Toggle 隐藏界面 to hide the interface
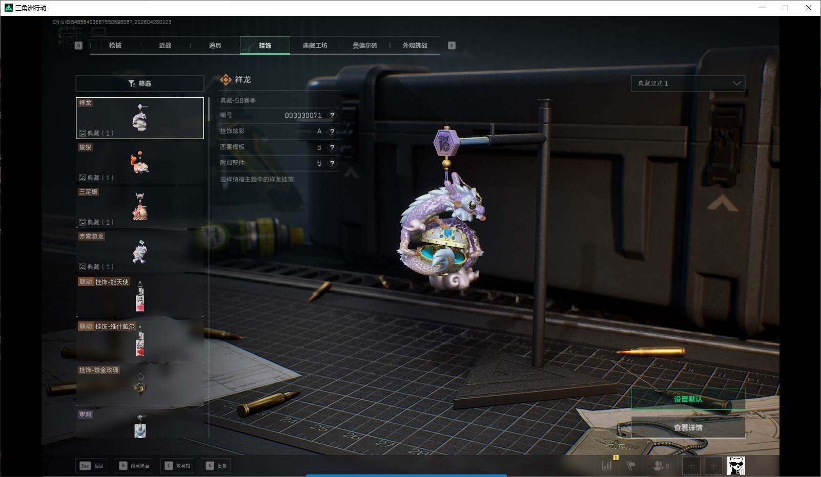 (x=134, y=466)
